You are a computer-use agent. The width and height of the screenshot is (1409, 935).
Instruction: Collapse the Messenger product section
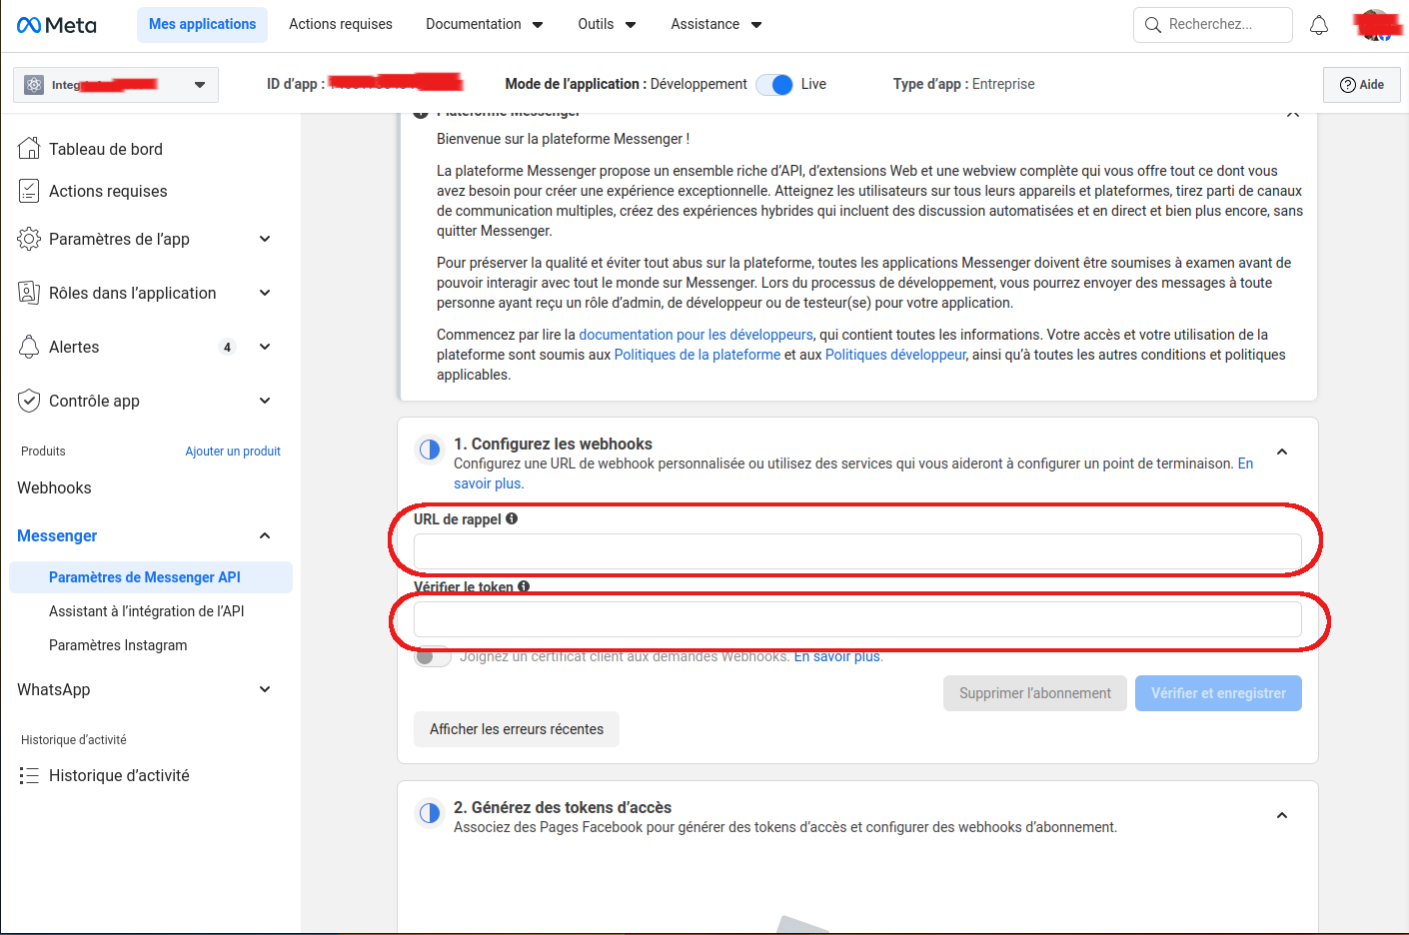(x=265, y=536)
